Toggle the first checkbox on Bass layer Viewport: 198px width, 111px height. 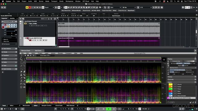(174, 91)
